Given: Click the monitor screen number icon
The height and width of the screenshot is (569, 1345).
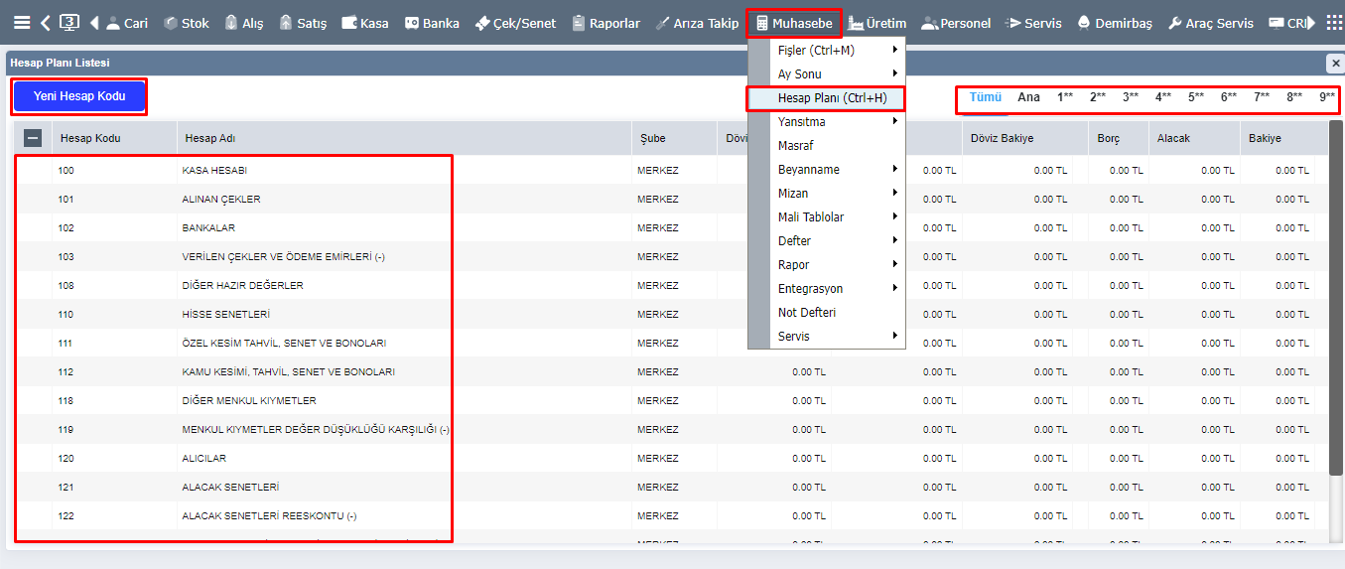Looking at the screenshot, I should [x=69, y=23].
